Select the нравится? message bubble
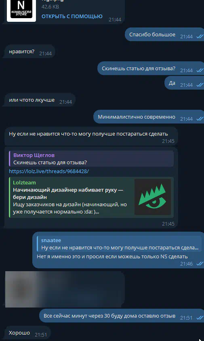This screenshot has height=341, width=204. point(30,52)
